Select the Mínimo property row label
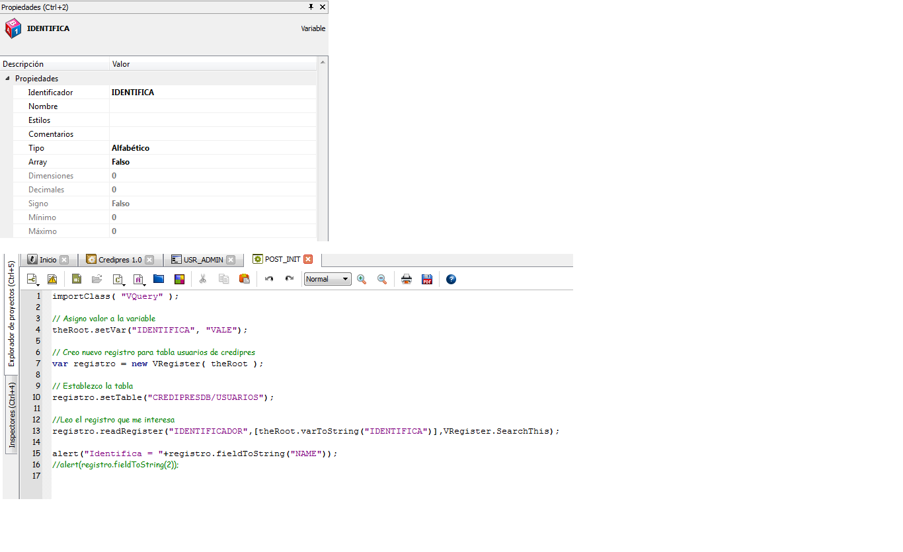903x552 pixels. [42, 217]
